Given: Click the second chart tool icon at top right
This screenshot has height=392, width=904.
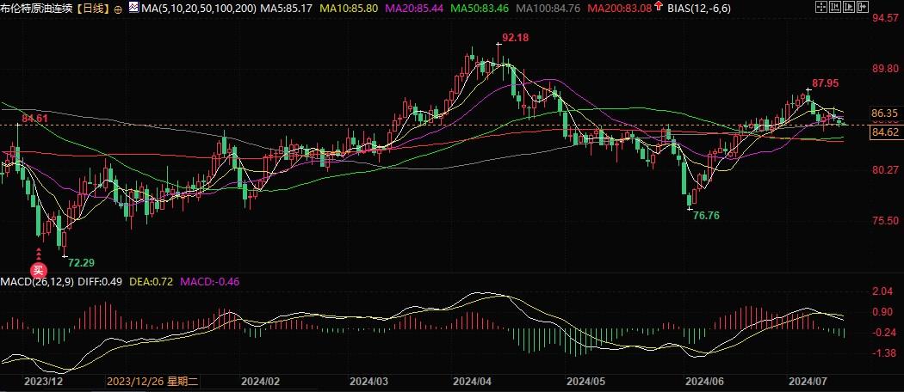Looking at the screenshot, I should 835,7.
